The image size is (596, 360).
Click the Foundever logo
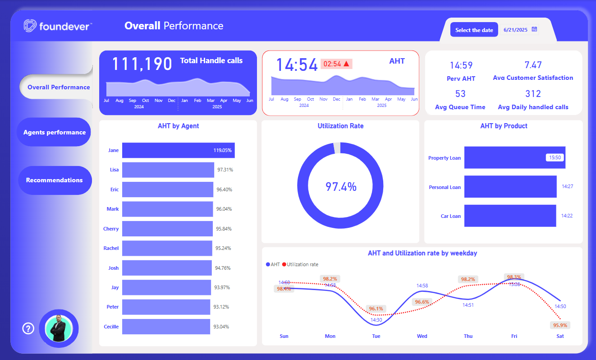58,26
